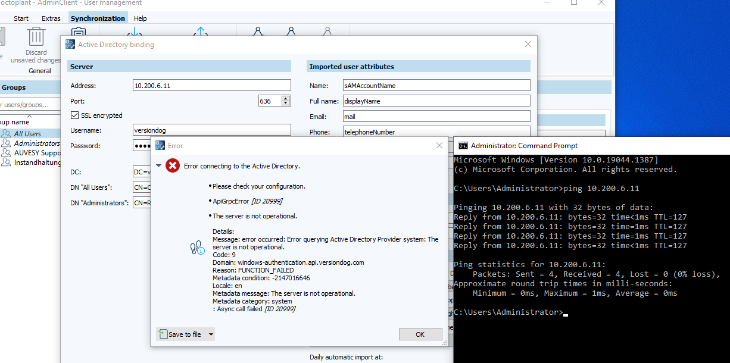Collapse the error details disclosure triangle
This screenshot has width=730, height=363.
coord(158,165)
